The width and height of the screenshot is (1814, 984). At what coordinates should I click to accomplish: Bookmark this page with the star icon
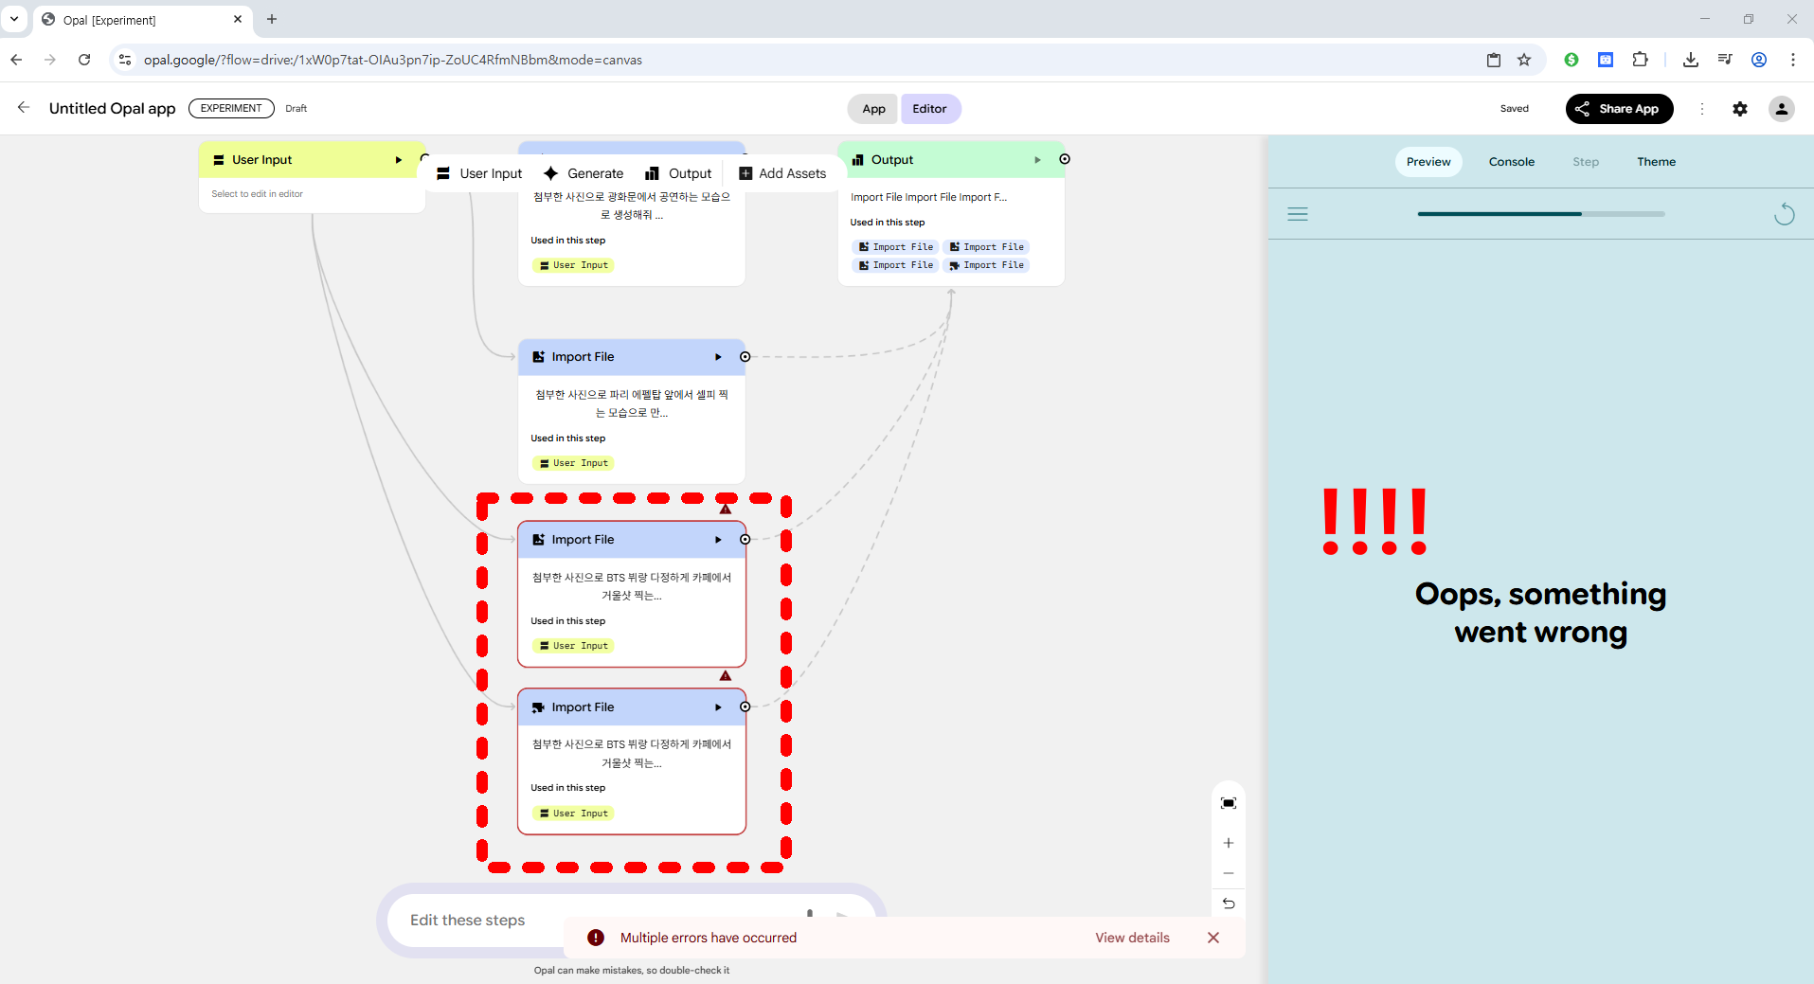click(1524, 60)
